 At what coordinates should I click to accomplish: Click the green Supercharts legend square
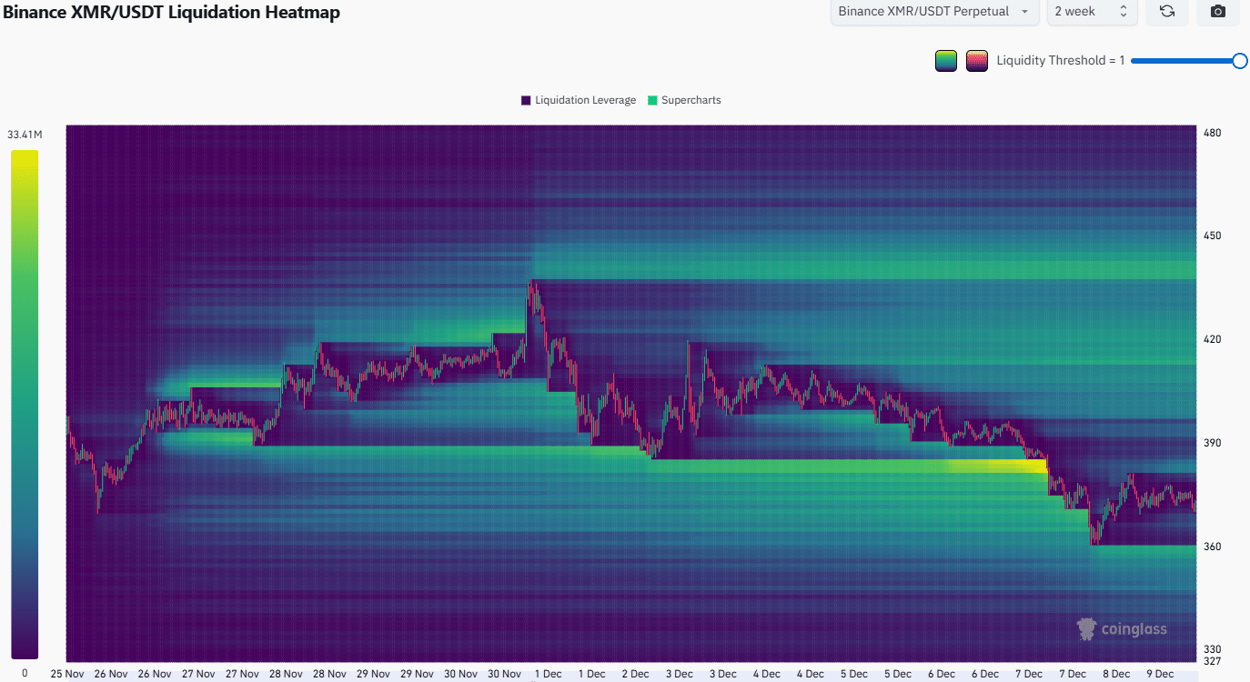pos(652,100)
